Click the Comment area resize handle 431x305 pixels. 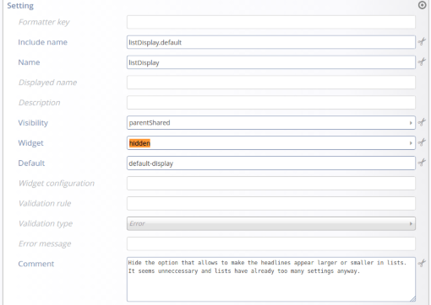[412, 299]
